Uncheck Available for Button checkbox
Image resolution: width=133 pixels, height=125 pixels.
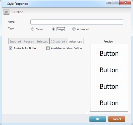(11, 48)
